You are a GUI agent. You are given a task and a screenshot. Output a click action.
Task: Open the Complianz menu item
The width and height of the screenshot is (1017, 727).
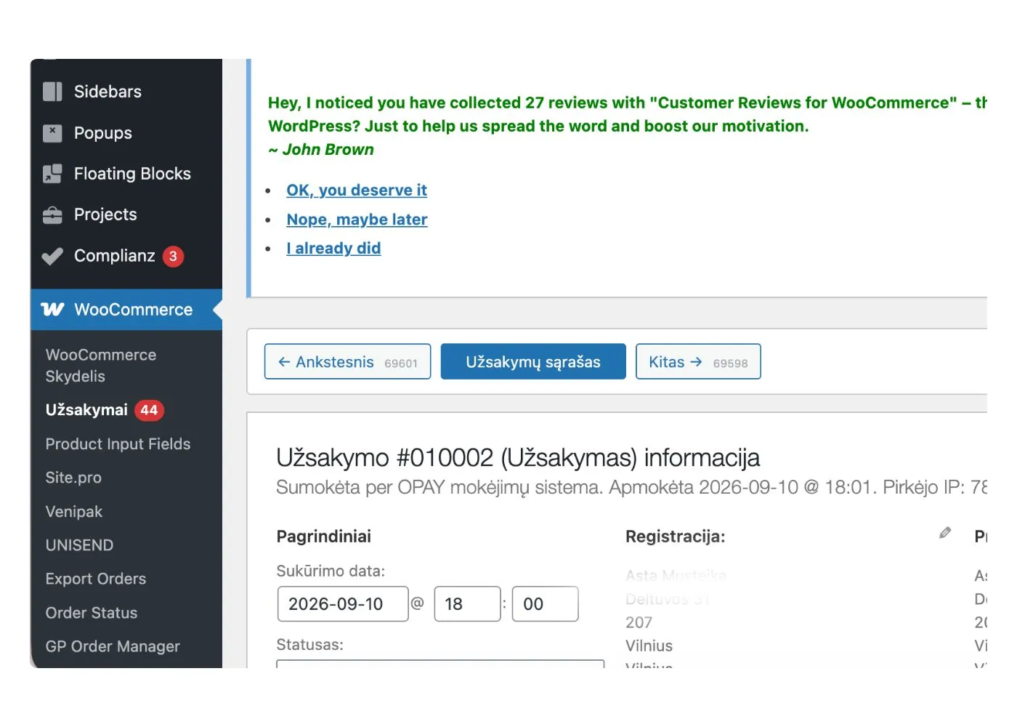coord(126,256)
